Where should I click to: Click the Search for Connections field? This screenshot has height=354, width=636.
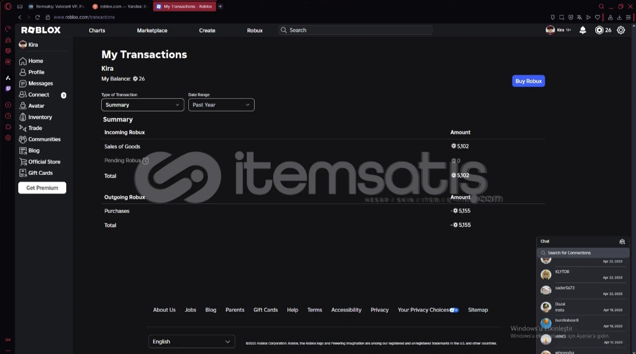583,253
